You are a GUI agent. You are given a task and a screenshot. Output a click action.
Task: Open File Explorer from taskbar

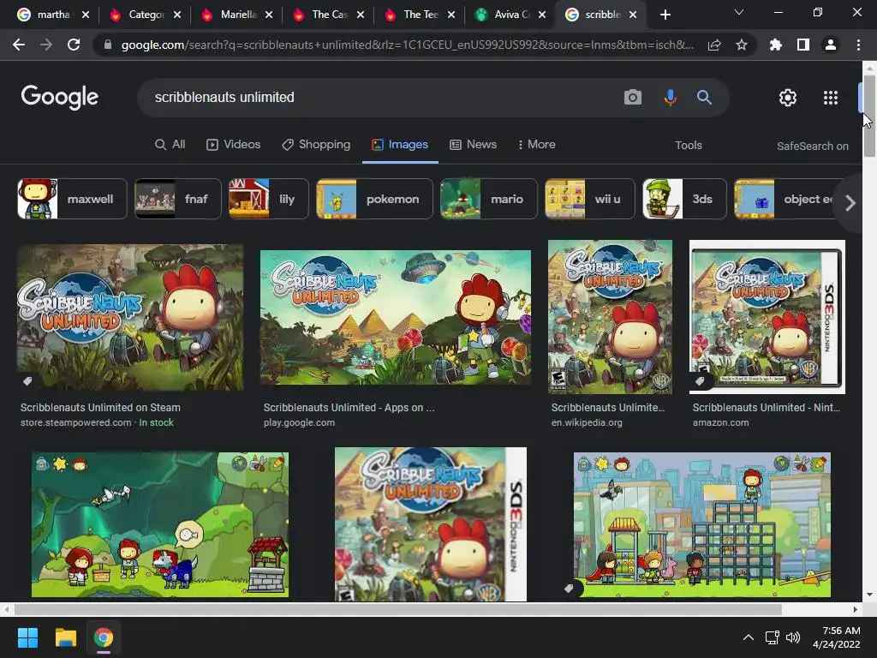pos(65,637)
